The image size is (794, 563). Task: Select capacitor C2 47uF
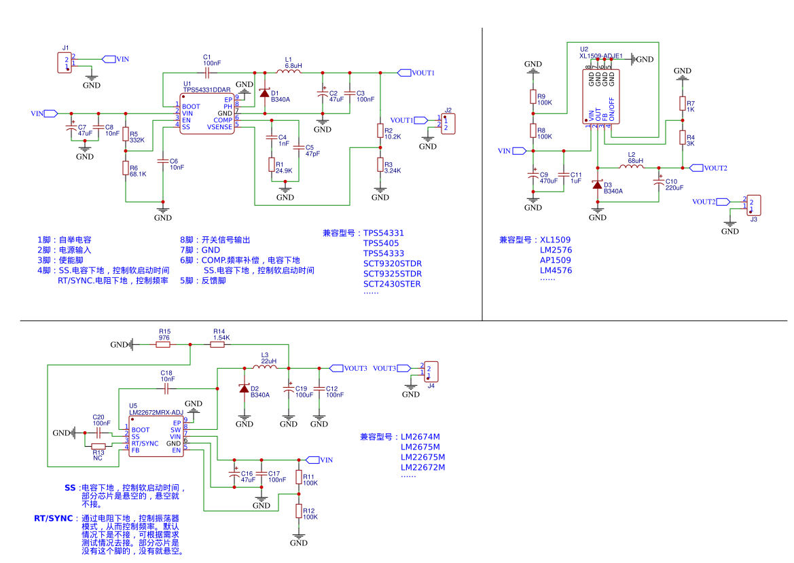pos(323,93)
